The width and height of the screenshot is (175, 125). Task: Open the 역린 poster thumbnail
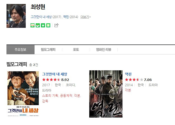(x=106, y=94)
